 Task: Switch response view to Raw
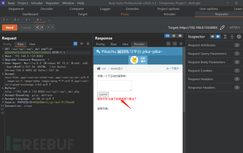tap(114, 44)
